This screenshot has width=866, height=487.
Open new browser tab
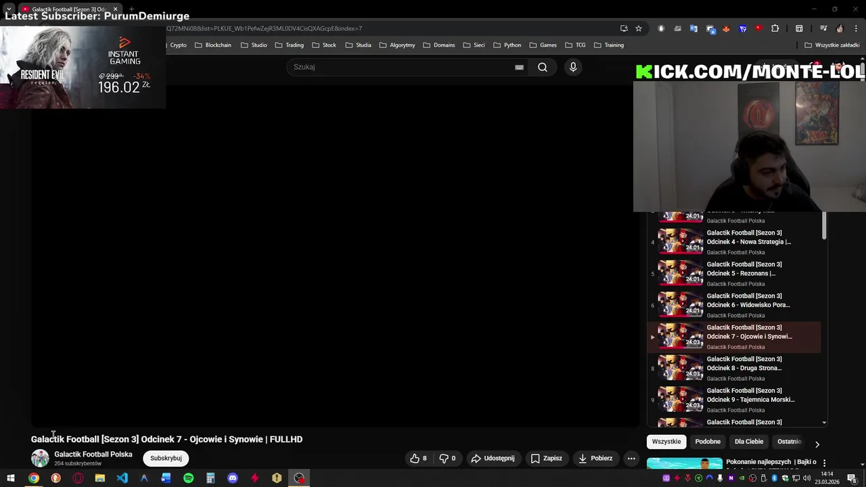[131, 9]
